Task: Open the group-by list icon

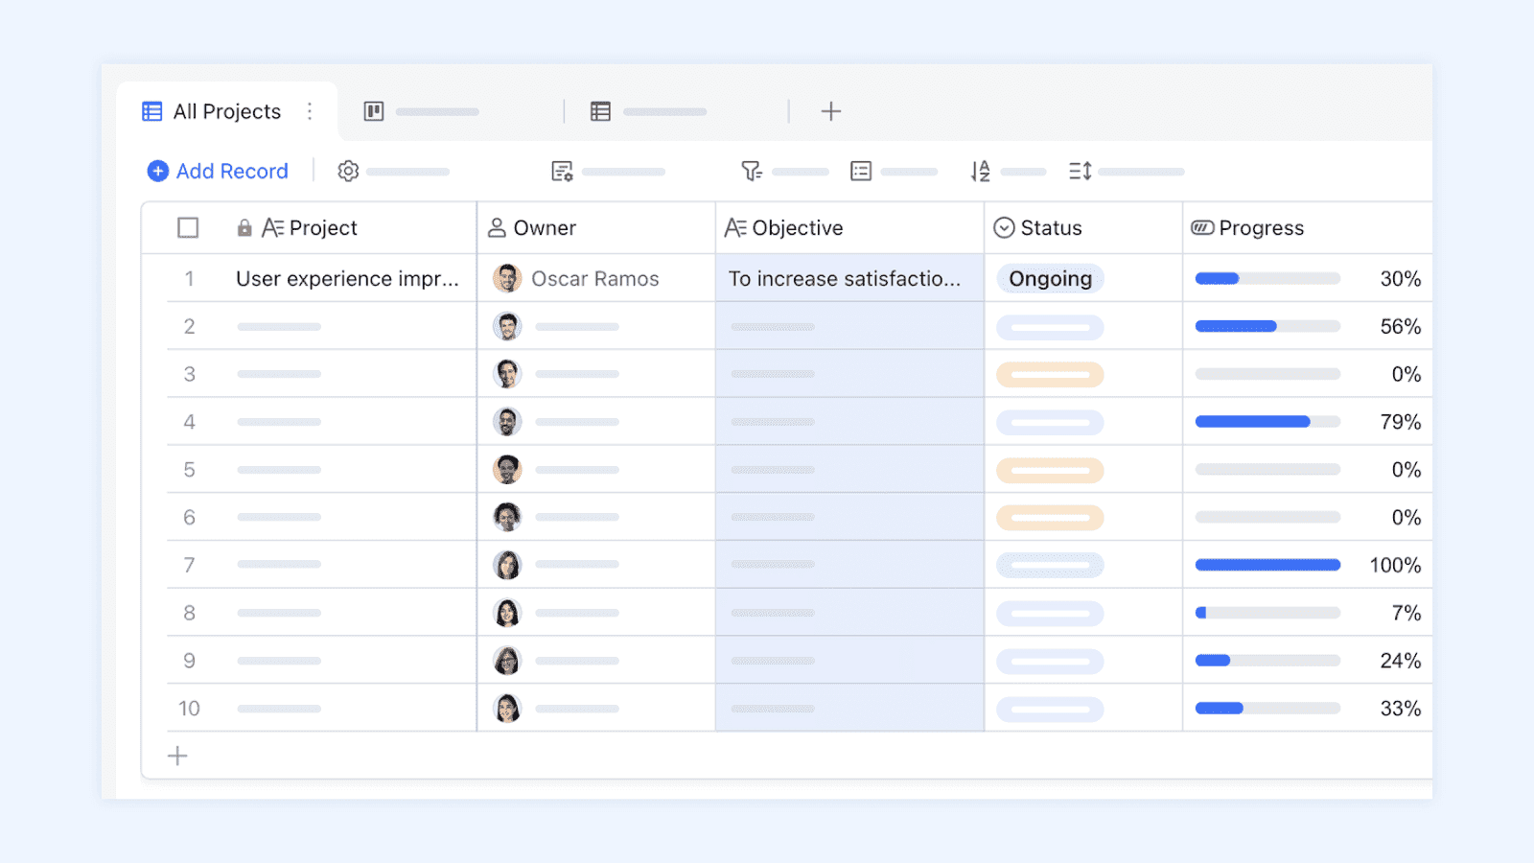Action: click(860, 171)
